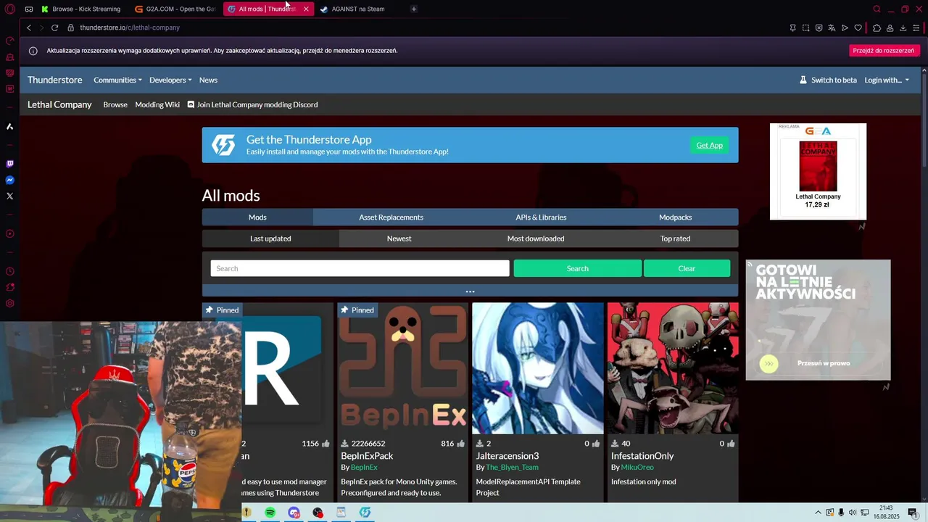Click the G2A Lethal Company ad
This screenshot has height=522, width=928.
tap(818, 171)
